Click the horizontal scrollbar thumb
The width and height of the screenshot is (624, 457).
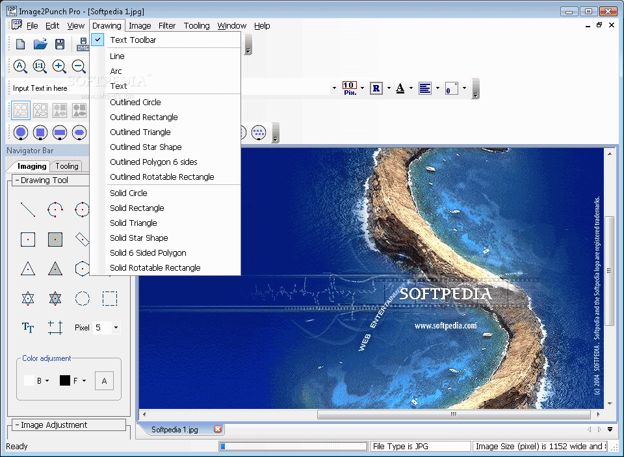pyautogui.click(x=454, y=414)
